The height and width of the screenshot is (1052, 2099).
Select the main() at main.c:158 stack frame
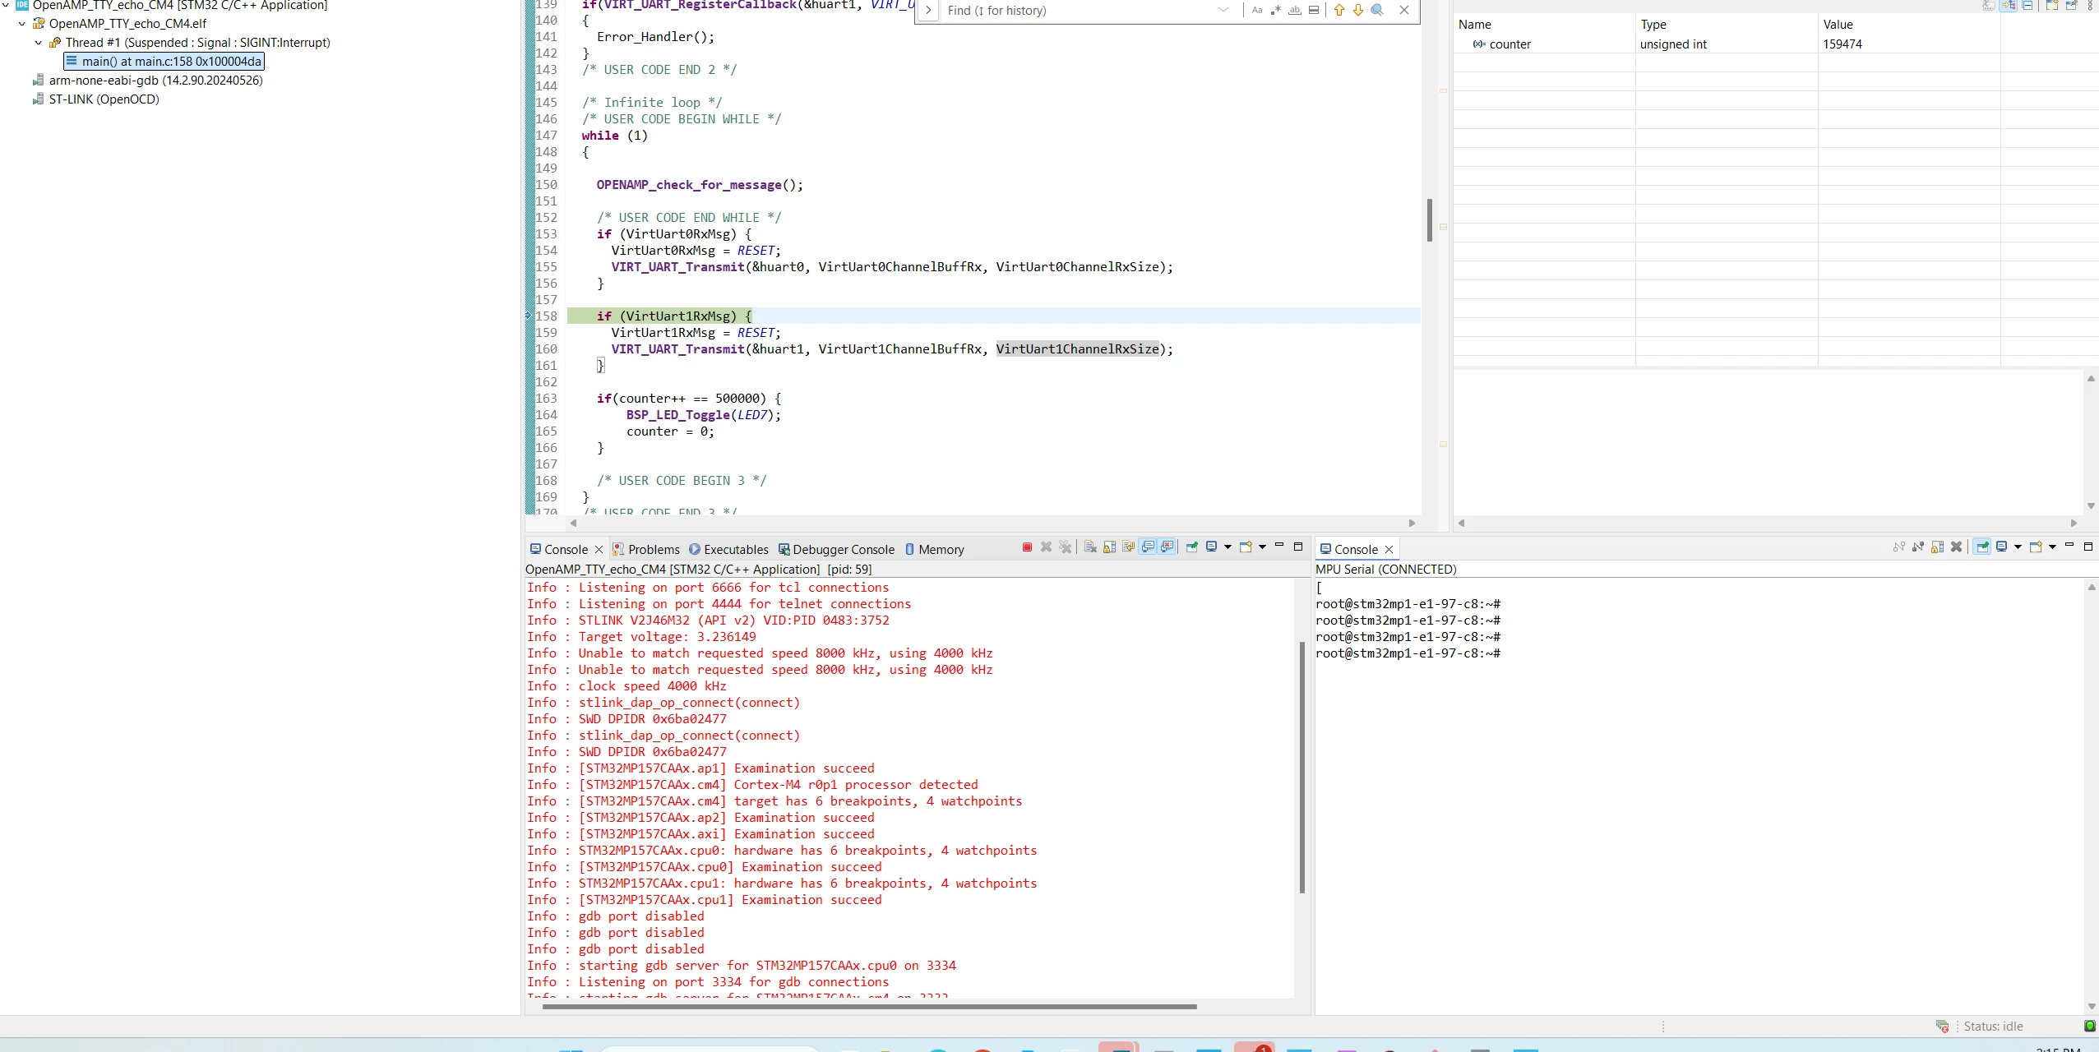click(164, 62)
